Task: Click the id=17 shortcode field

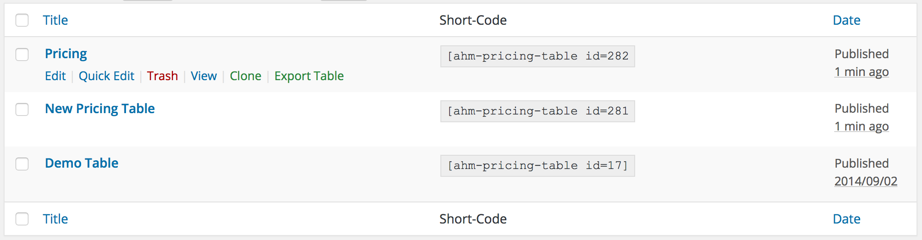Action: (538, 166)
